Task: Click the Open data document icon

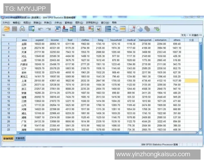Action: (x=6, y=29)
